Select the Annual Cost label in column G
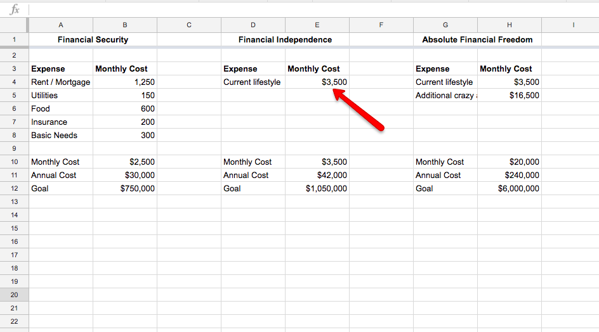The height and width of the screenshot is (332, 599). 445,175
